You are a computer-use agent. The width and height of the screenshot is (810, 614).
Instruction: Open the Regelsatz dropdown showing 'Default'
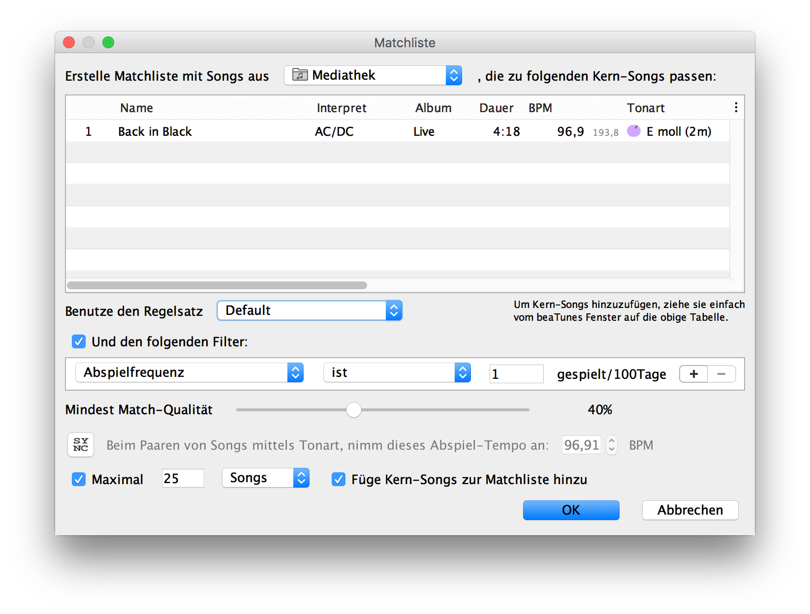pyautogui.click(x=309, y=310)
